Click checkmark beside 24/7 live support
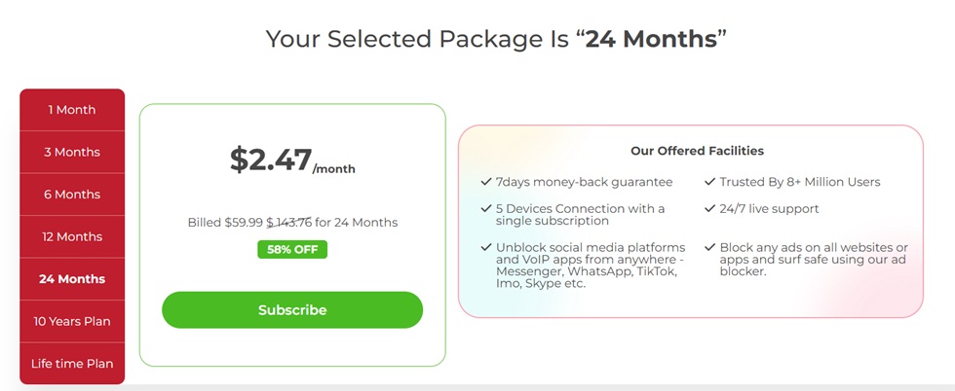 (709, 208)
